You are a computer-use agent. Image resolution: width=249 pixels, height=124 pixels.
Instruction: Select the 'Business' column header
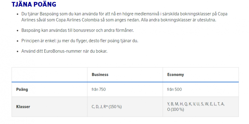tap(100, 75)
